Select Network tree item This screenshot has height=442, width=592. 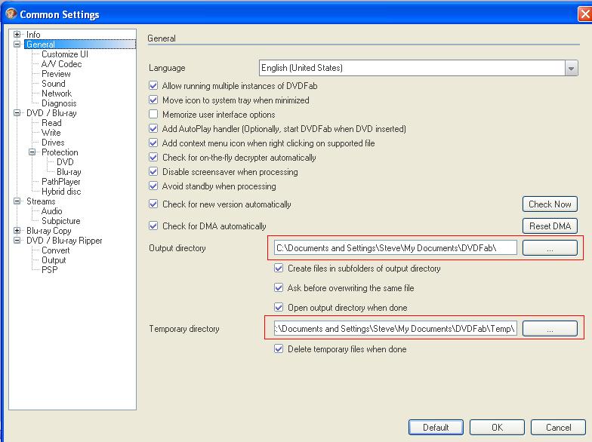point(56,94)
